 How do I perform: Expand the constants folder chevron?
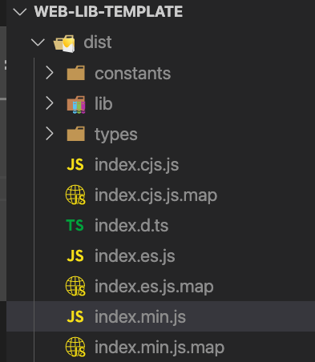(50, 73)
